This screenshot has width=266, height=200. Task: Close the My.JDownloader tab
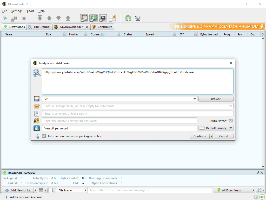(87, 27)
